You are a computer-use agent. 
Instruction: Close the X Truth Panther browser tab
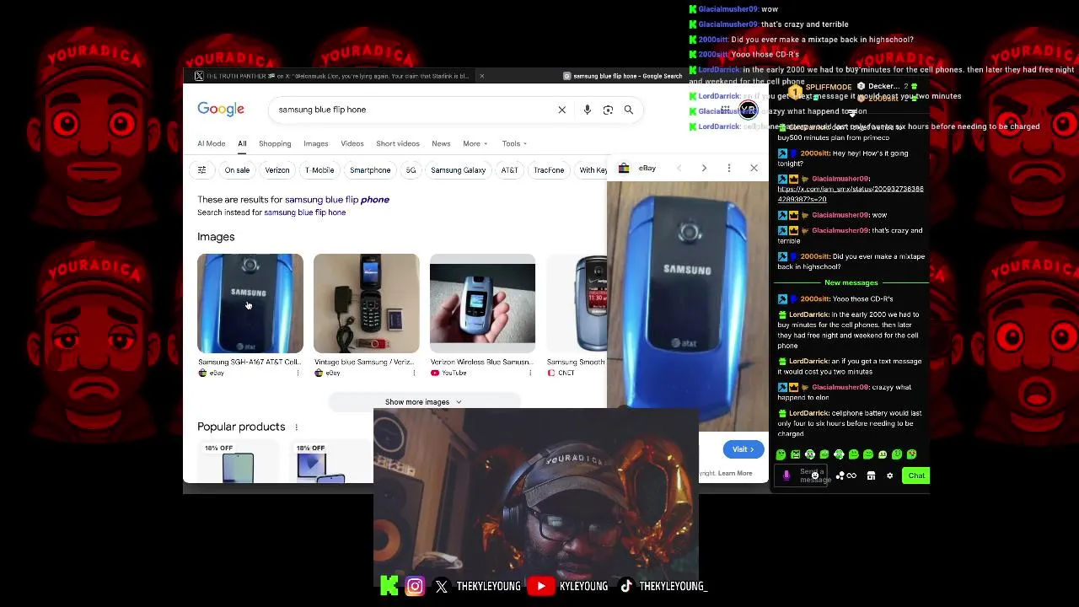point(481,76)
